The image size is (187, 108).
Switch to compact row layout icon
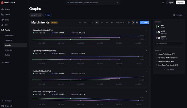point(128,22)
